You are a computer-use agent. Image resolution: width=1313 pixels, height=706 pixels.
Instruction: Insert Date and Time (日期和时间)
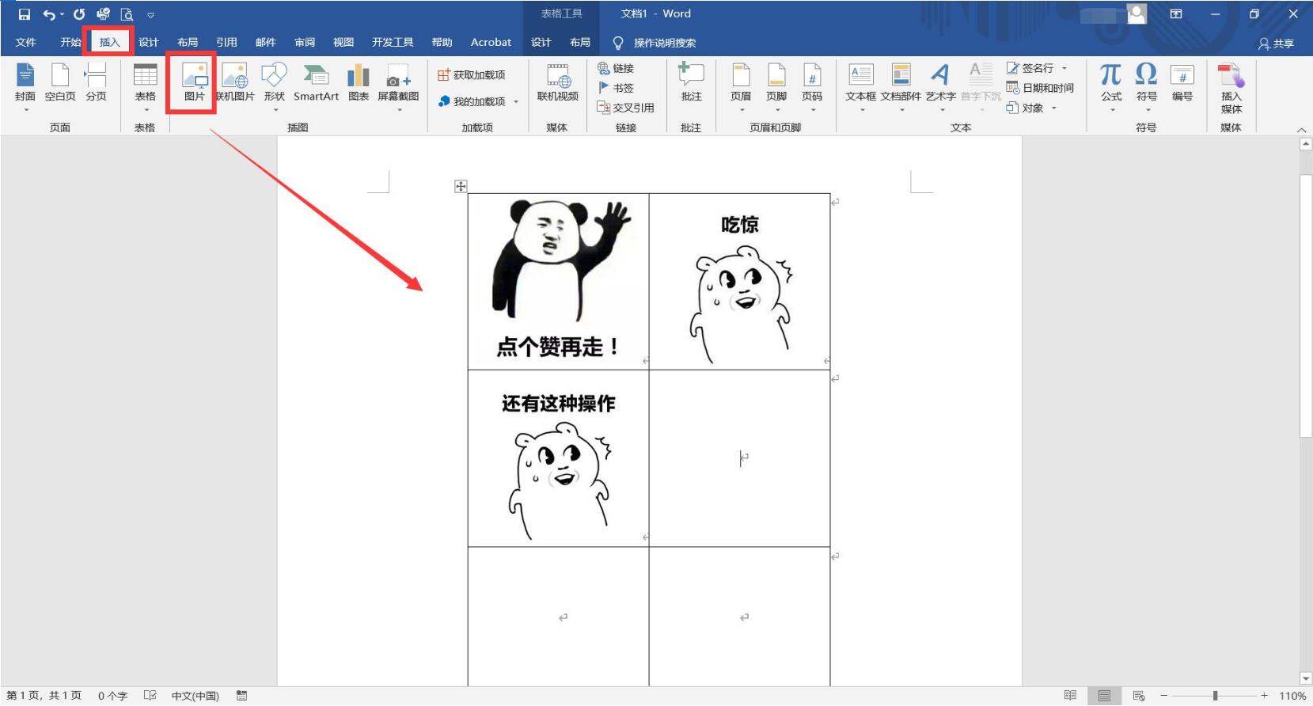[1040, 88]
